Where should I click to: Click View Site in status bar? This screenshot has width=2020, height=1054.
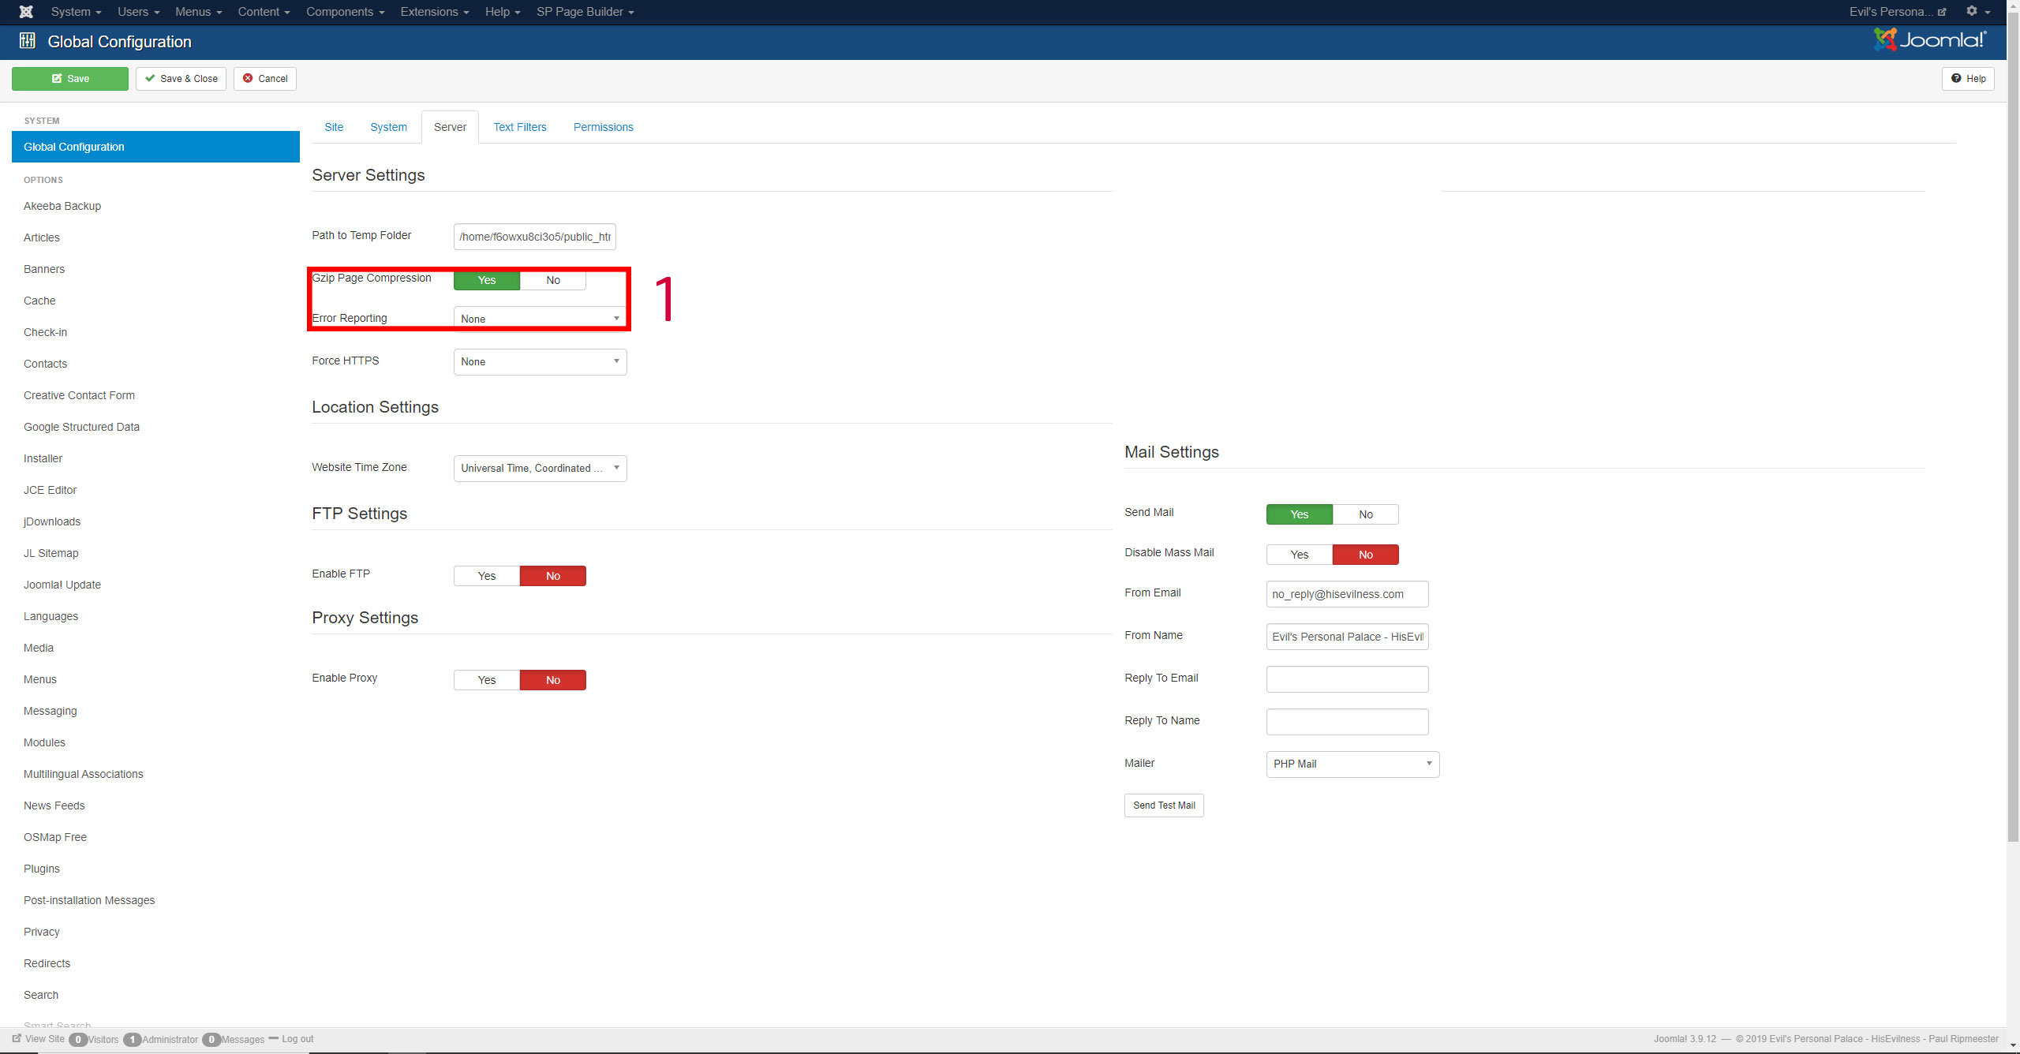coord(39,1039)
